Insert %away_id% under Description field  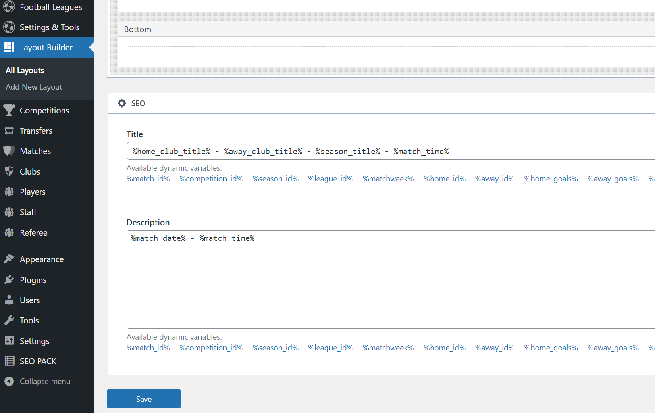click(x=495, y=348)
